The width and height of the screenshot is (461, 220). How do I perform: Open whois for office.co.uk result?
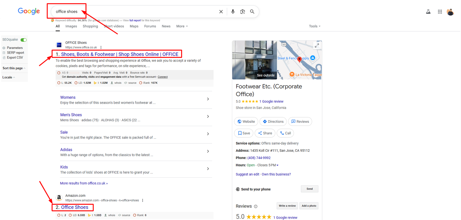(x=116, y=83)
